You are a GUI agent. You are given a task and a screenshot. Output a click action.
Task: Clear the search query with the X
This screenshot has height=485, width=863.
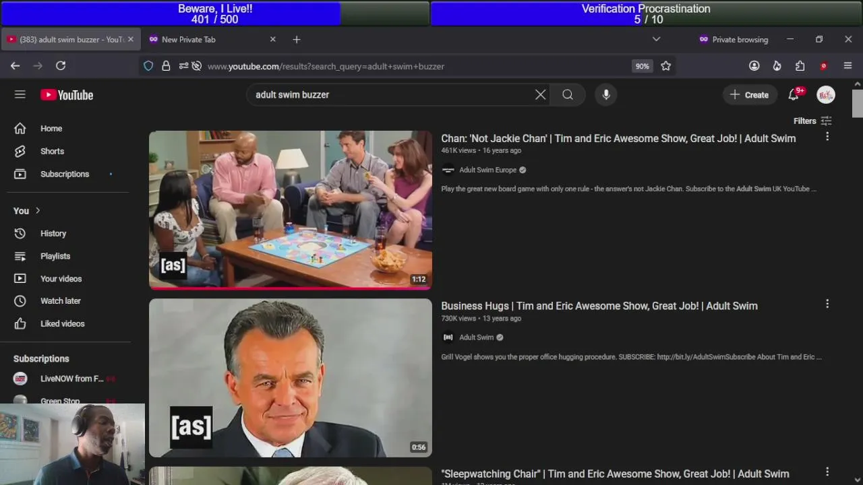(x=540, y=95)
